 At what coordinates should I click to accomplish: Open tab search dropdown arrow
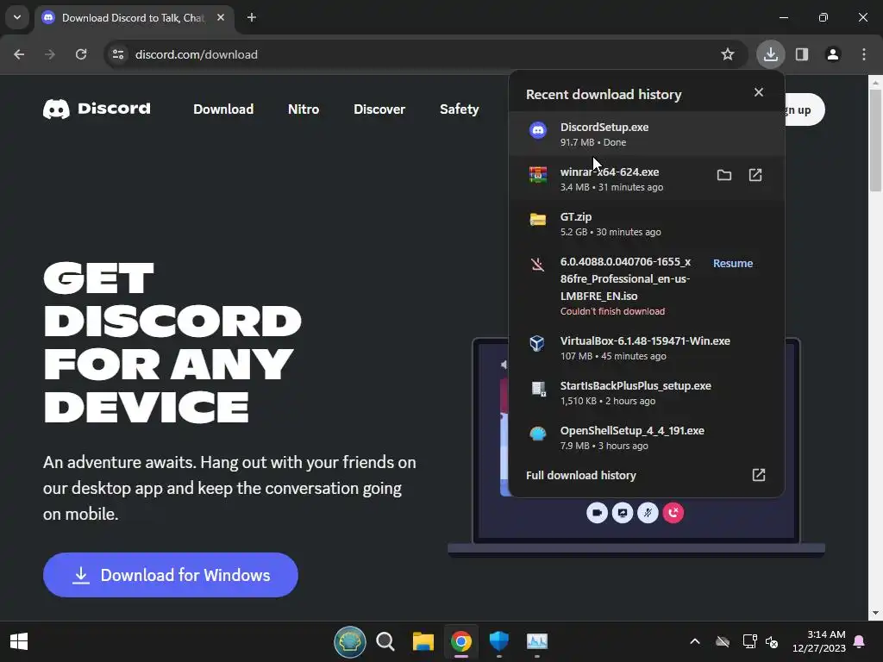[x=17, y=17]
